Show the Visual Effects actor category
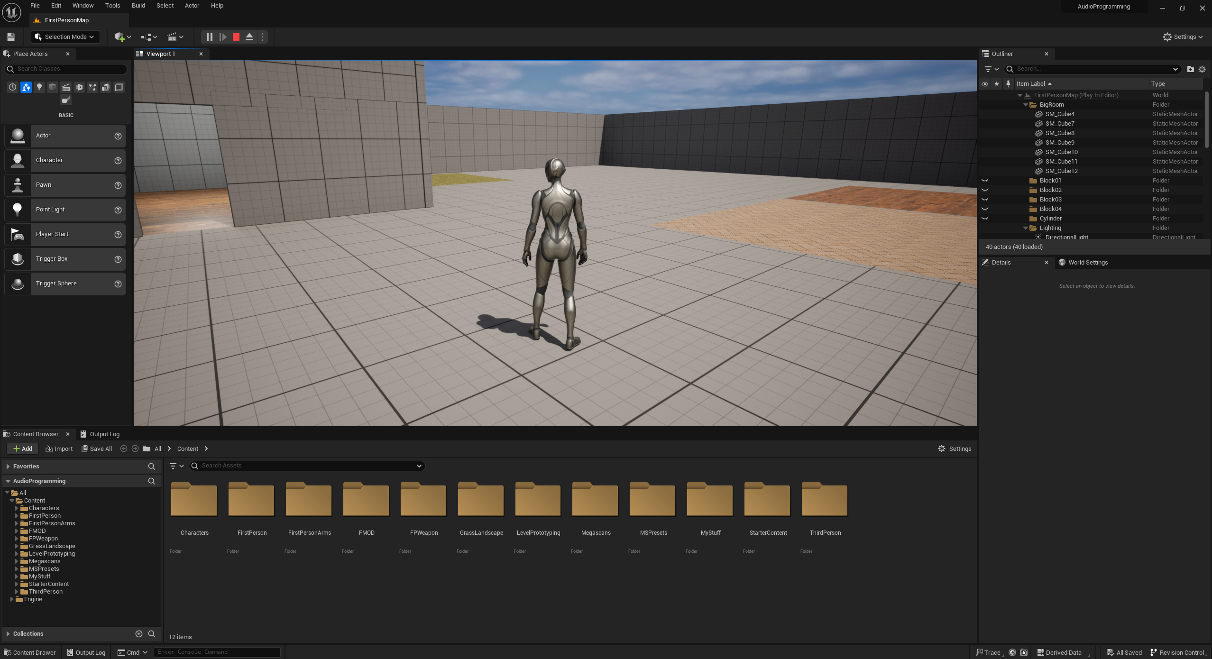Screen dimensions: 1212x659 (92, 87)
